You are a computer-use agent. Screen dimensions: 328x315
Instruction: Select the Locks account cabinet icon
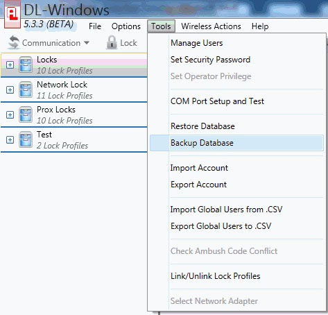coord(26,65)
